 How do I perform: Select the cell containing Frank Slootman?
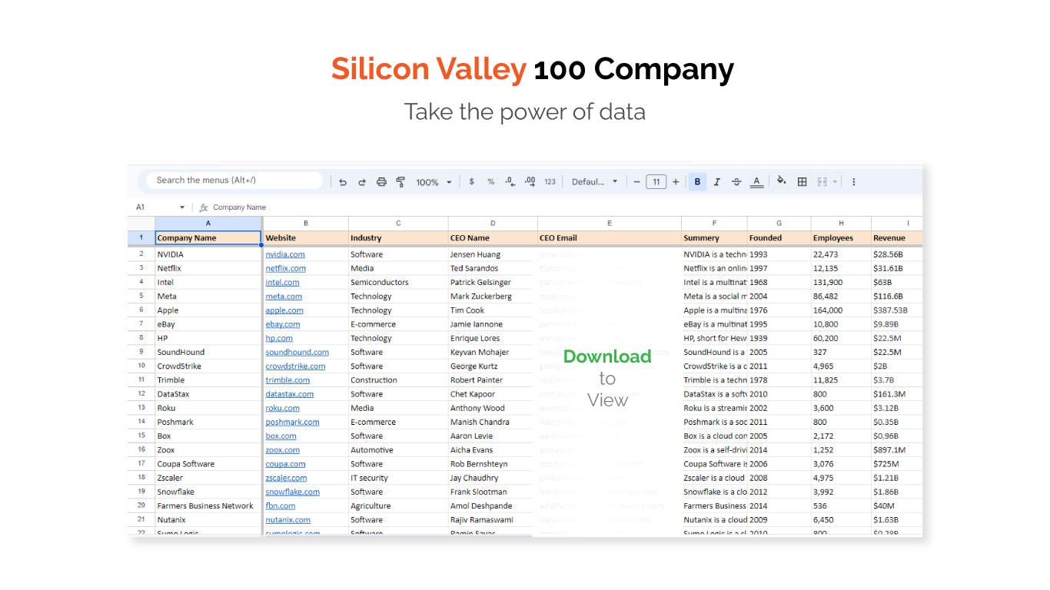tap(493, 492)
